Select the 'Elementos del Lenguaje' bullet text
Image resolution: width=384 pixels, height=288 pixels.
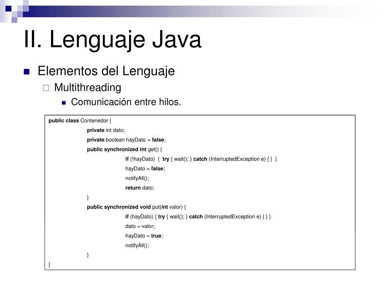pyautogui.click(x=106, y=71)
